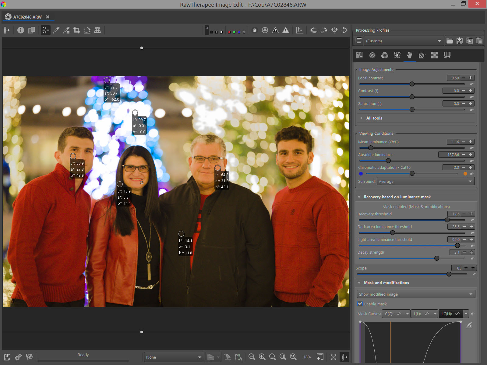The width and height of the screenshot is (487, 365).
Task: Select the Crop tool in the toolbar
Action: coord(77,30)
